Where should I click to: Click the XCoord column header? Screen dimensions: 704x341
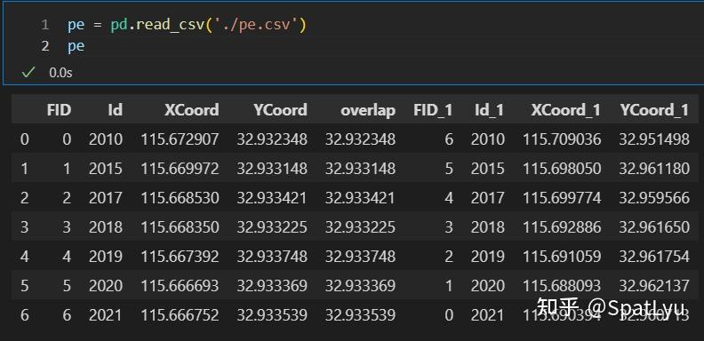coord(192,110)
